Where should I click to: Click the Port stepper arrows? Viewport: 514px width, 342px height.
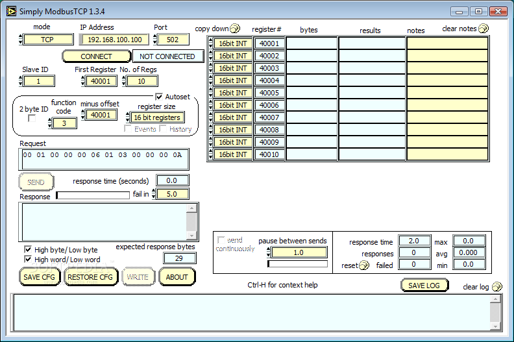click(x=155, y=40)
